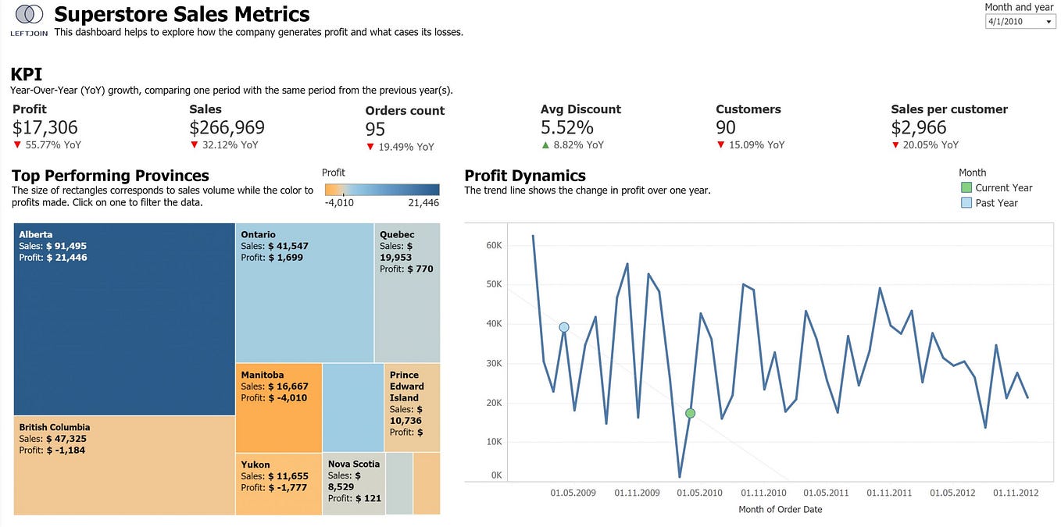
Task: Click the Profit Dynamics chart title
Action: 525,176
